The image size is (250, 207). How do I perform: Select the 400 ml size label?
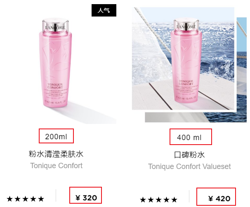pyautogui.click(x=189, y=137)
